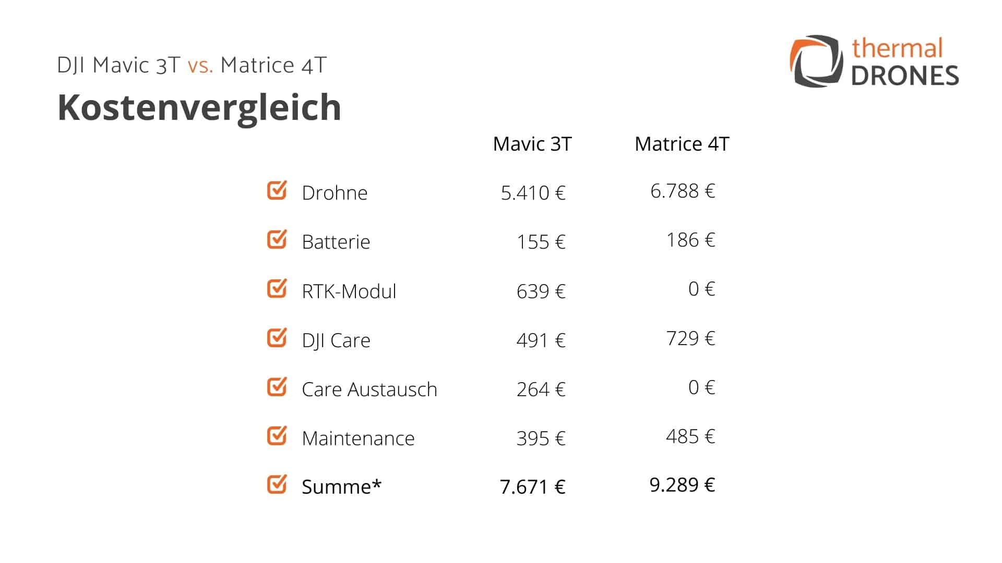The height and width of the screenshot is (563, 1002).
Task: Click the Mavic 3T RTK-Modul price 639 €
Action: (x=541, y=291)
